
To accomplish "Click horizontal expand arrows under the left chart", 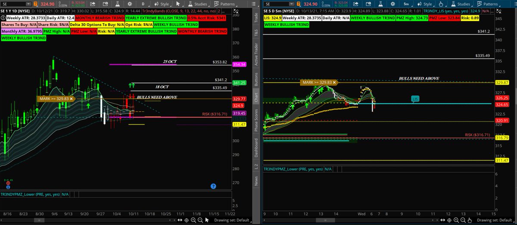I will pos(180,220).
